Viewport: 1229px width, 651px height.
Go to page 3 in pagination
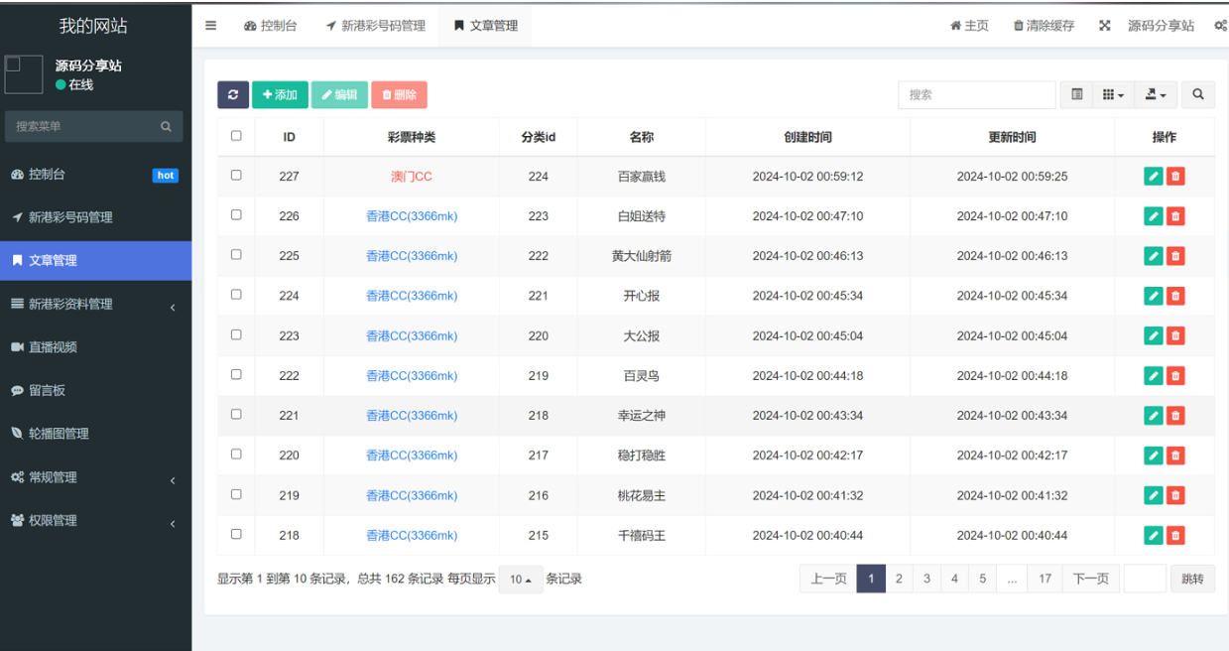tap(926, 579)
